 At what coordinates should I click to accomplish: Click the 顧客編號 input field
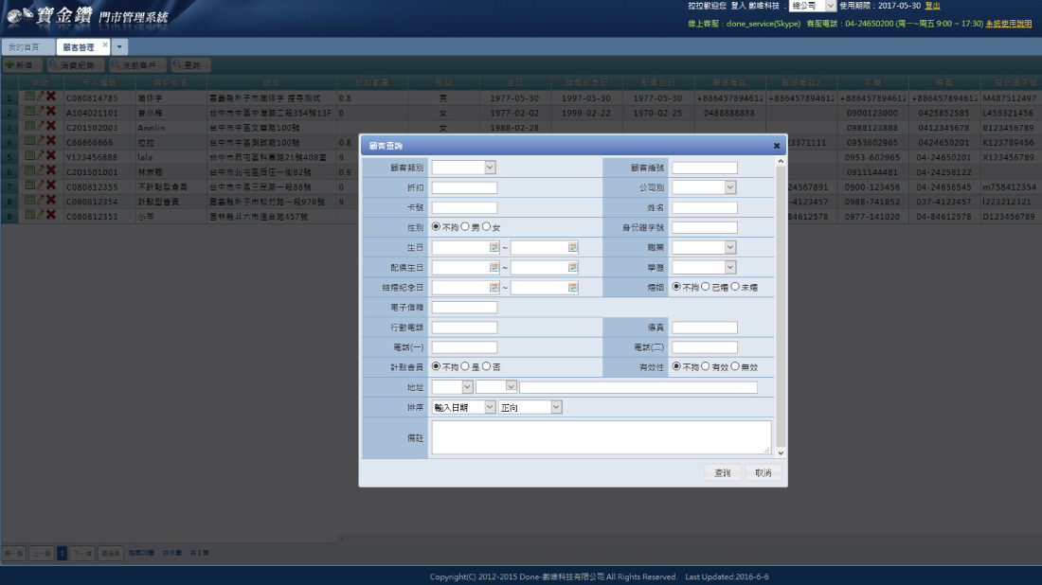pos(705,168)
